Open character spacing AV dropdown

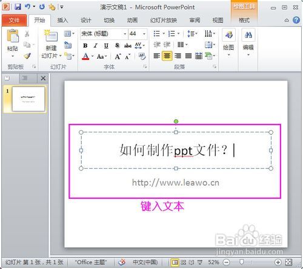click(140, 45)
